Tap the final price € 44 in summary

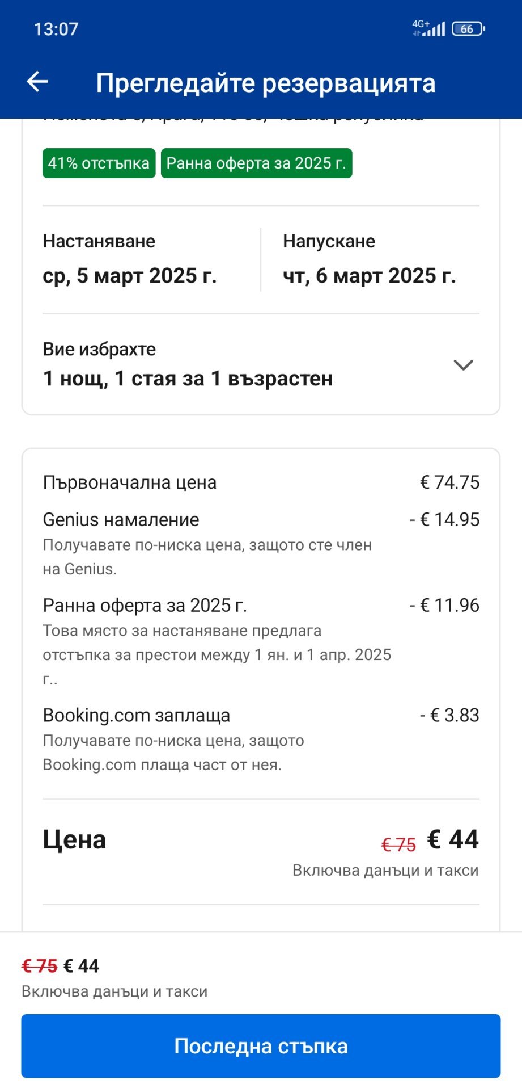tap(453, 839)
